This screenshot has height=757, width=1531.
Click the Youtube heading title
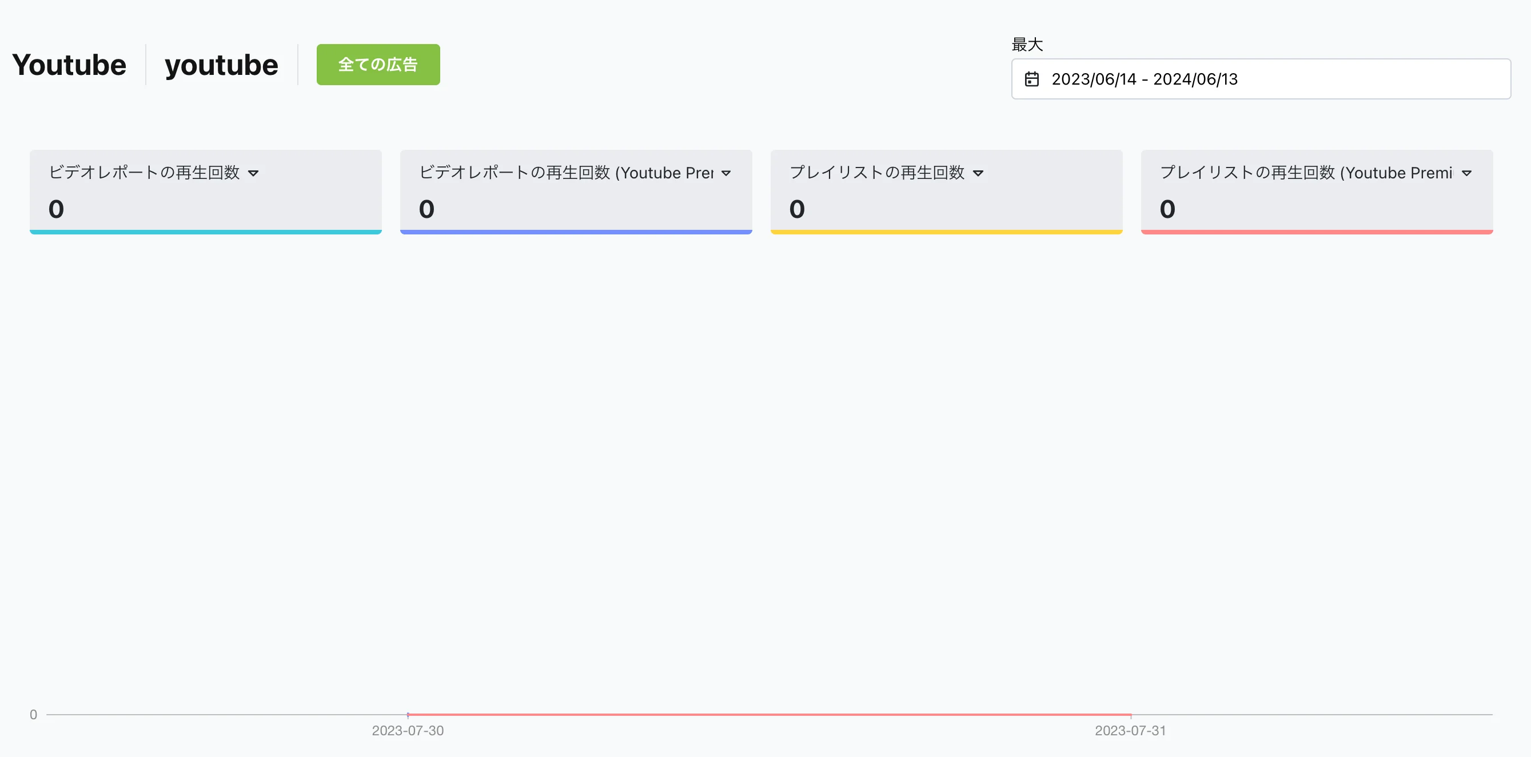(69, 65)
